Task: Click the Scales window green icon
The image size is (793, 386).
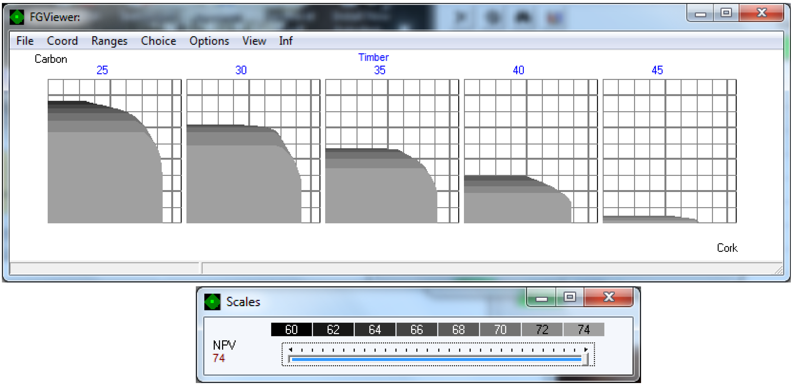Action: (212, 302)
